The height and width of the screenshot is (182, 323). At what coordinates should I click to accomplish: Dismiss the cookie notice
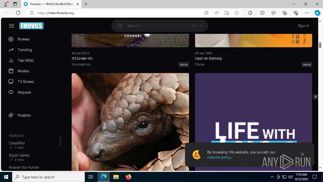pyautogui.click(x=302, y=154)
